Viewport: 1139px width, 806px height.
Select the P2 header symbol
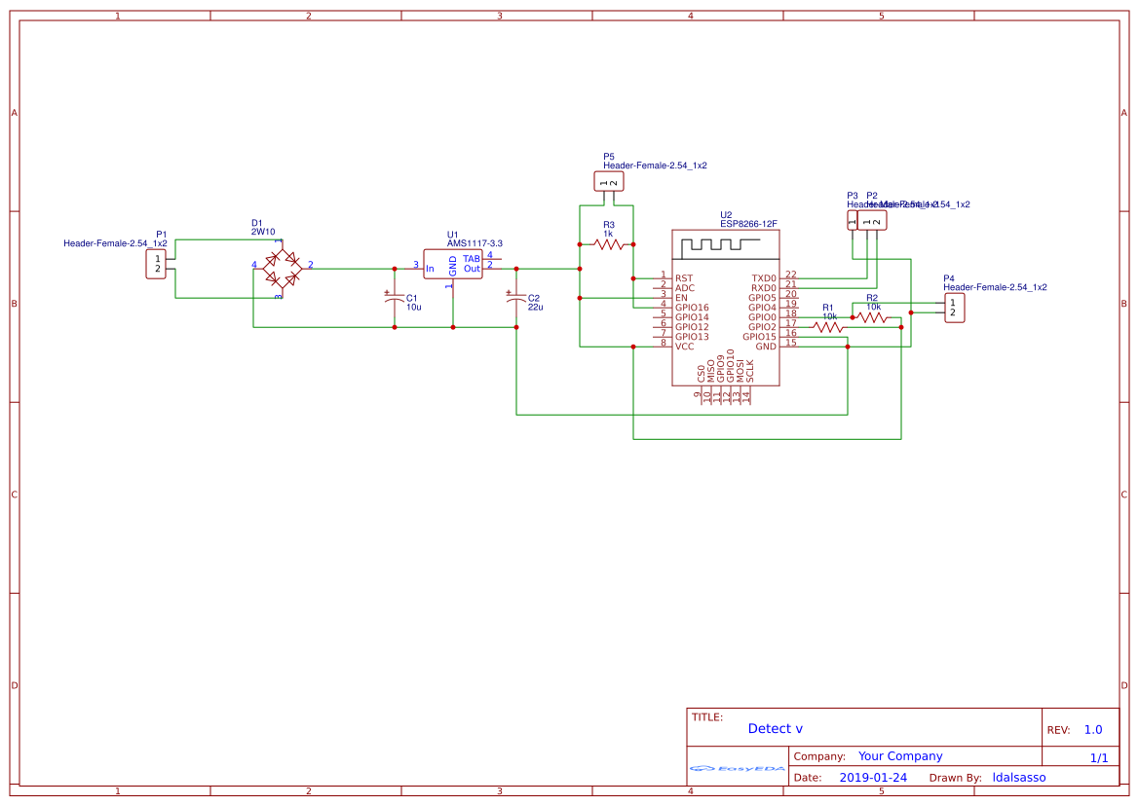point(874,220)
